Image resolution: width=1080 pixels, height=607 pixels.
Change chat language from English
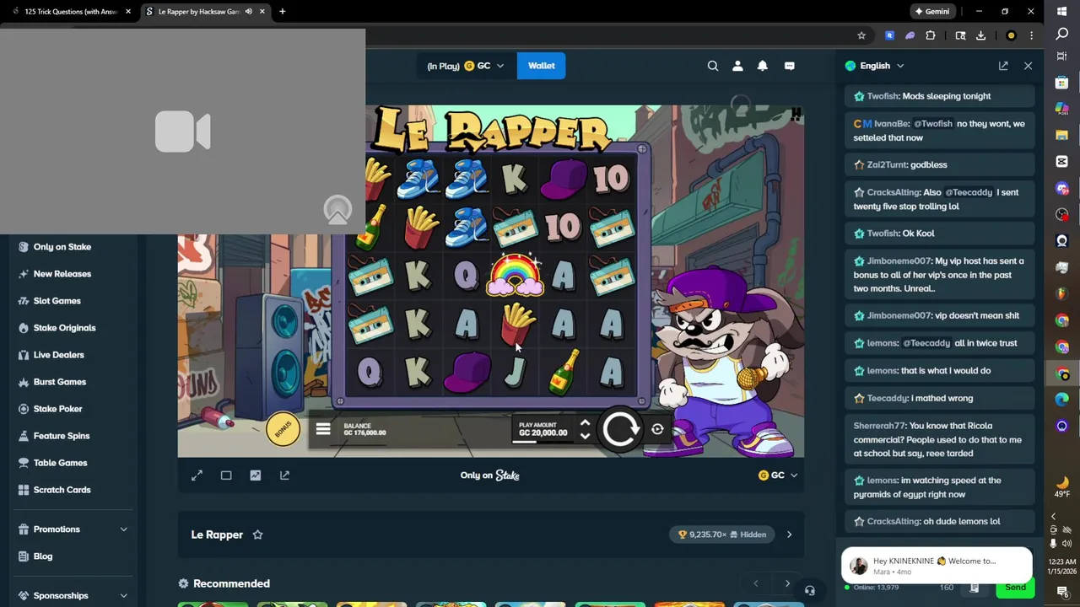pos(875,66)
